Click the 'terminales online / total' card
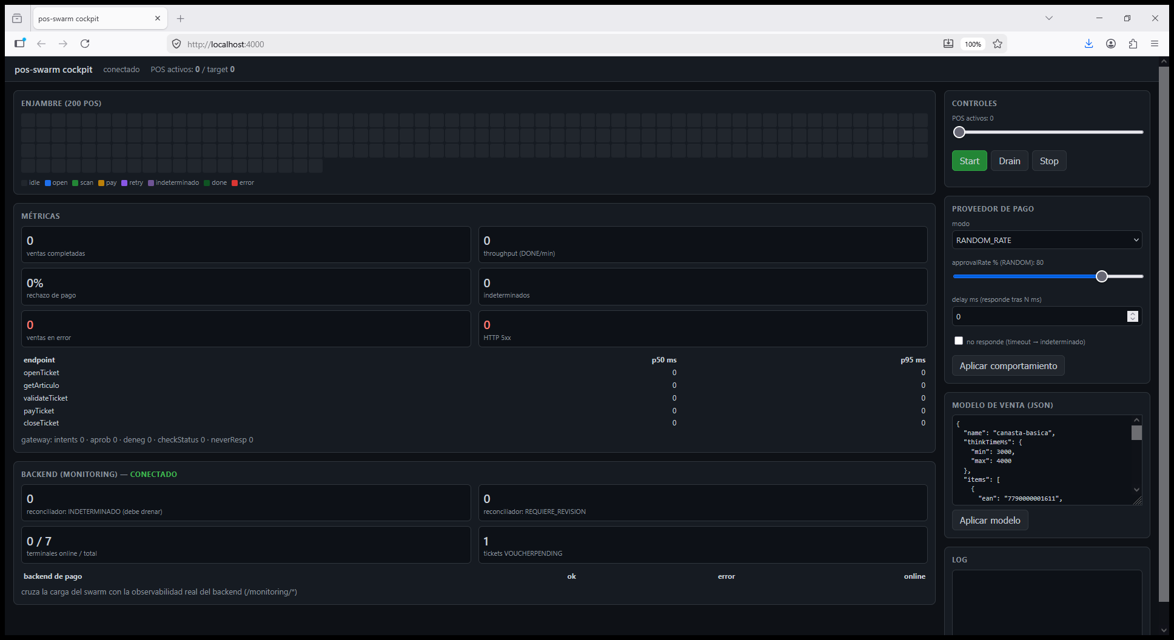Viewport: 1174px width, 640px height. click(x=246, y=545)
